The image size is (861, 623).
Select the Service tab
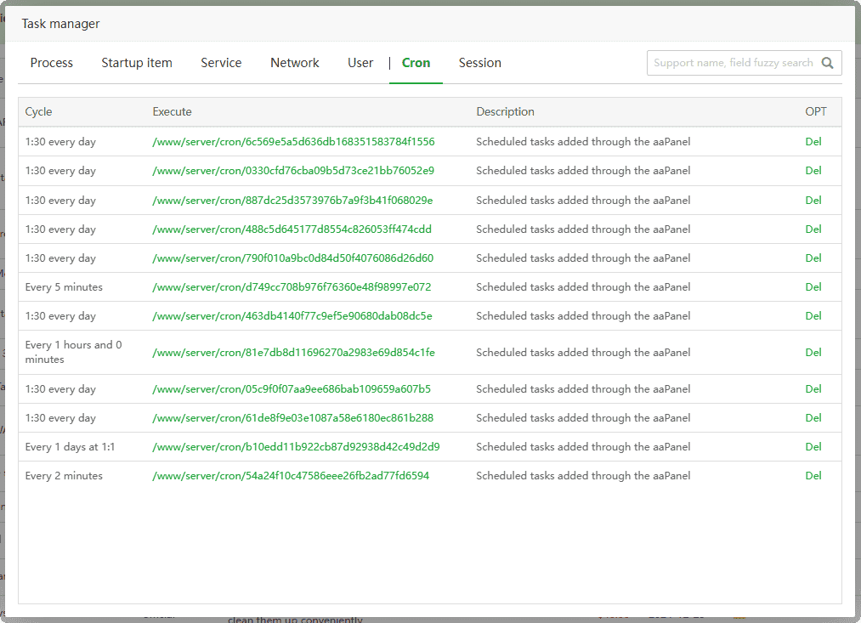click(x=221, y=63)
